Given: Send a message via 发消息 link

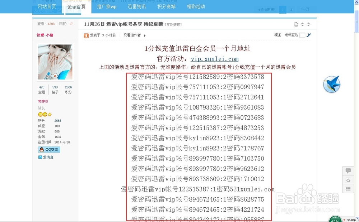Looking at the screenshot, I should click(48, 157).
